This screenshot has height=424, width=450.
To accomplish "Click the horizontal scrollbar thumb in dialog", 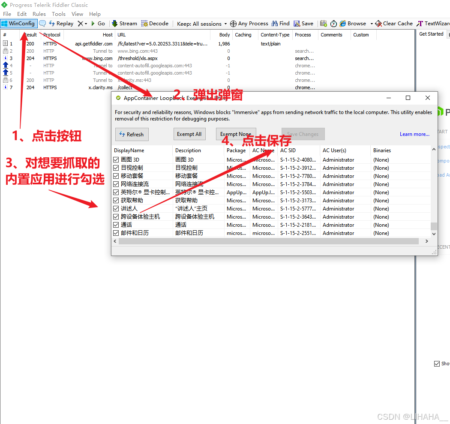I will [269, 241].
